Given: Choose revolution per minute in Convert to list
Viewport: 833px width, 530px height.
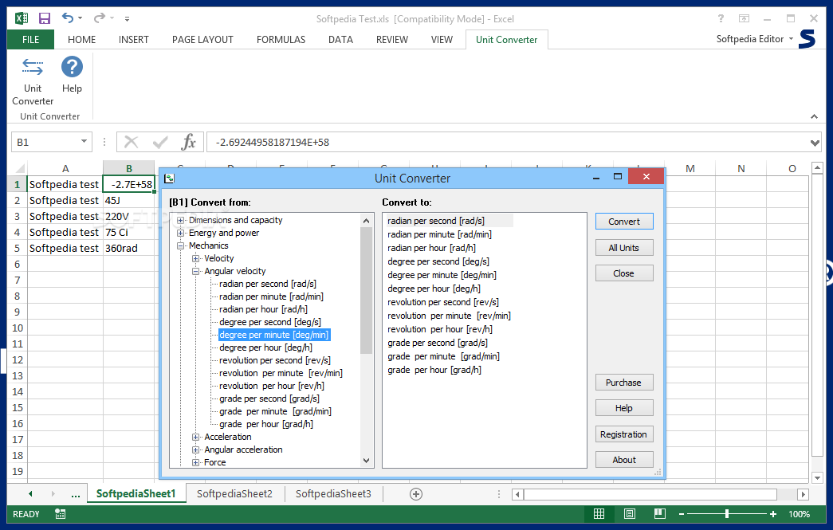Looking at the screenshot, I should point(449,316).
